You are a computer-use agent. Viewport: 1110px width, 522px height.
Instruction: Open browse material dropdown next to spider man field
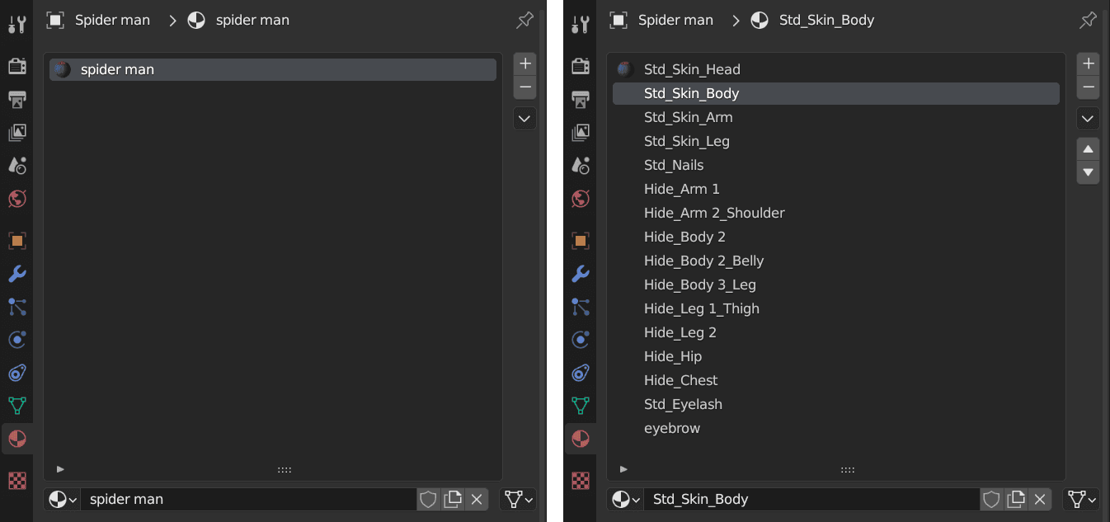click(62, 499)
